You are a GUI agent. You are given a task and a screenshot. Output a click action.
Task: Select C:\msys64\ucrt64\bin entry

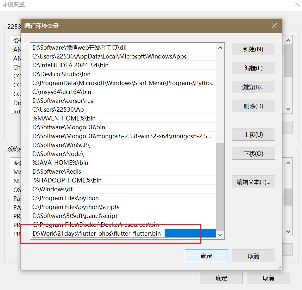[x=123, y=92]
